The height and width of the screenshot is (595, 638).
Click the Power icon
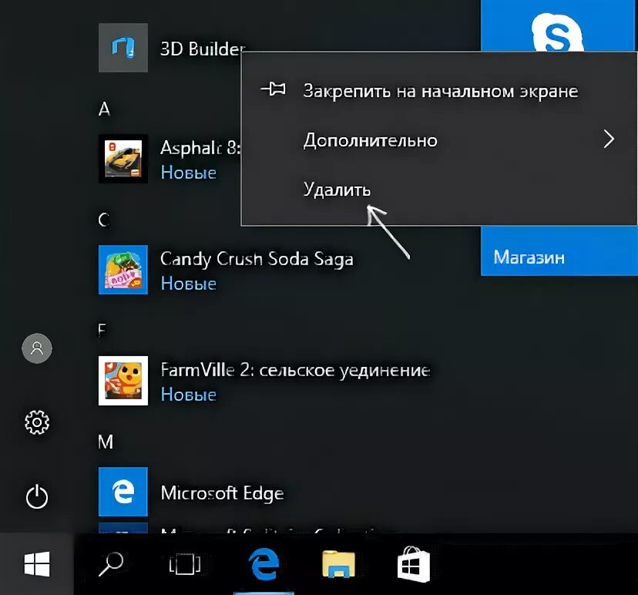coord(37,496)
